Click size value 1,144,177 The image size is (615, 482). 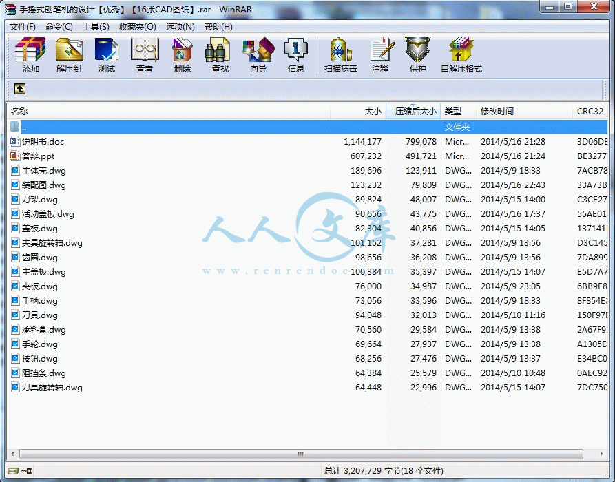362,142
